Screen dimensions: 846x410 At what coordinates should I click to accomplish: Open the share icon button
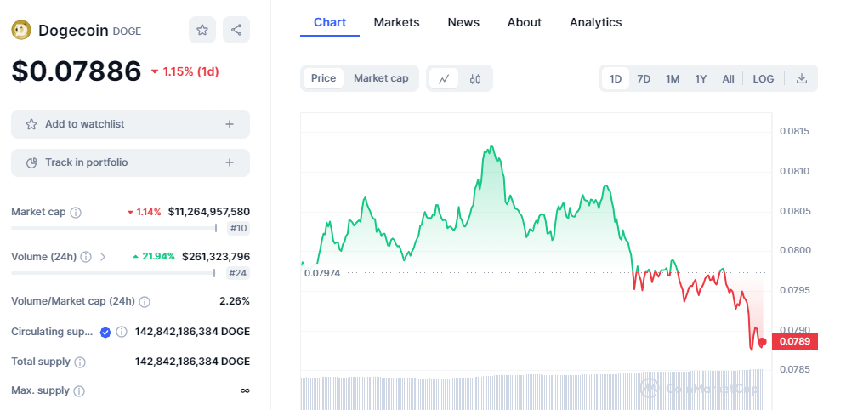click(236, 30)
